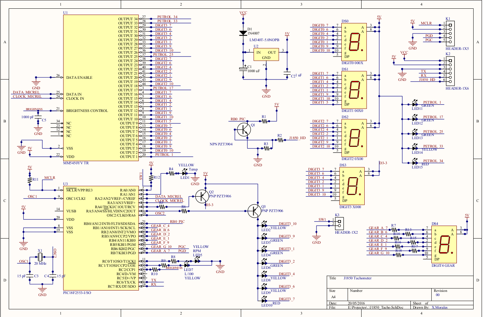Select the K2 HEADER-1X6 connector symbol
483x317 pixels.
tap(450, 71)
